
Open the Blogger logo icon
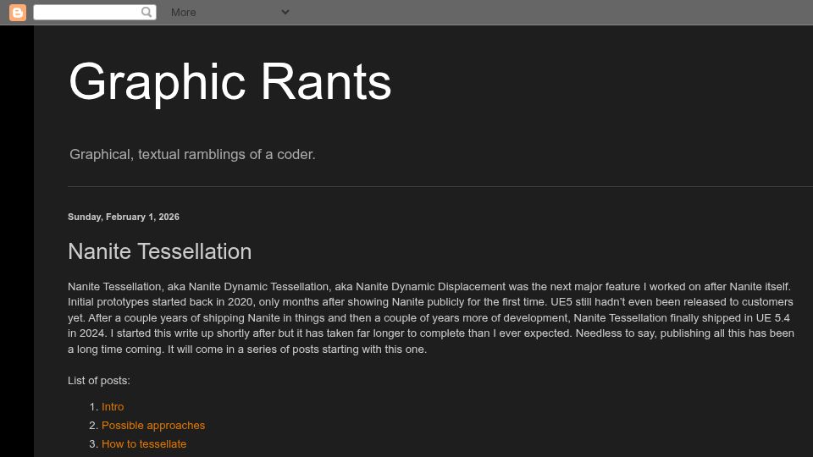pos(18,13)
